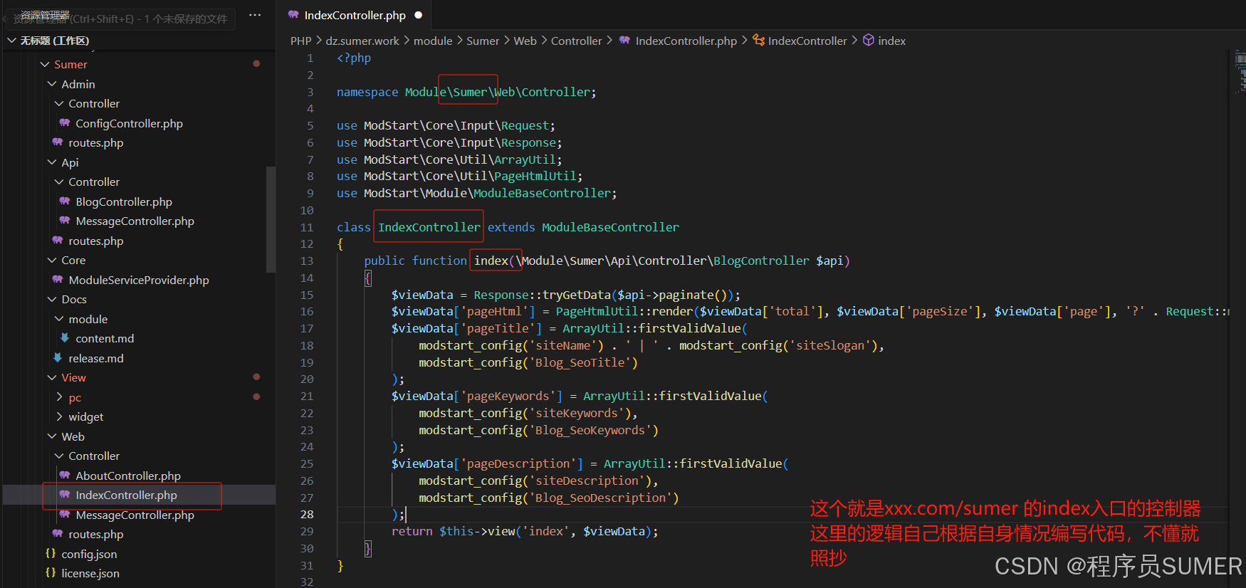The width and height of the screenshot is (1246, 588).
Task: Open routes.php under Admin folder
Action: [96, 143]
